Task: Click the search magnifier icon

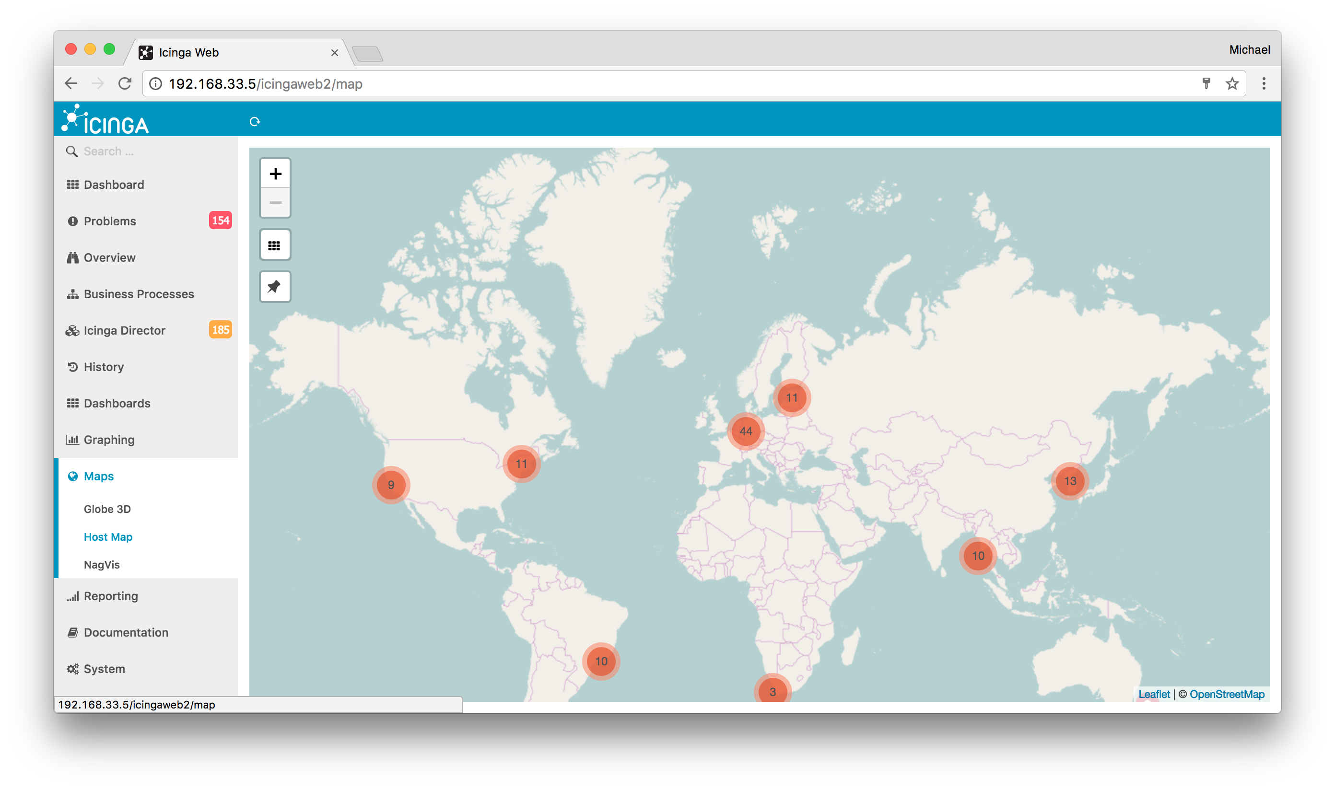Action: tap(71, 151)
